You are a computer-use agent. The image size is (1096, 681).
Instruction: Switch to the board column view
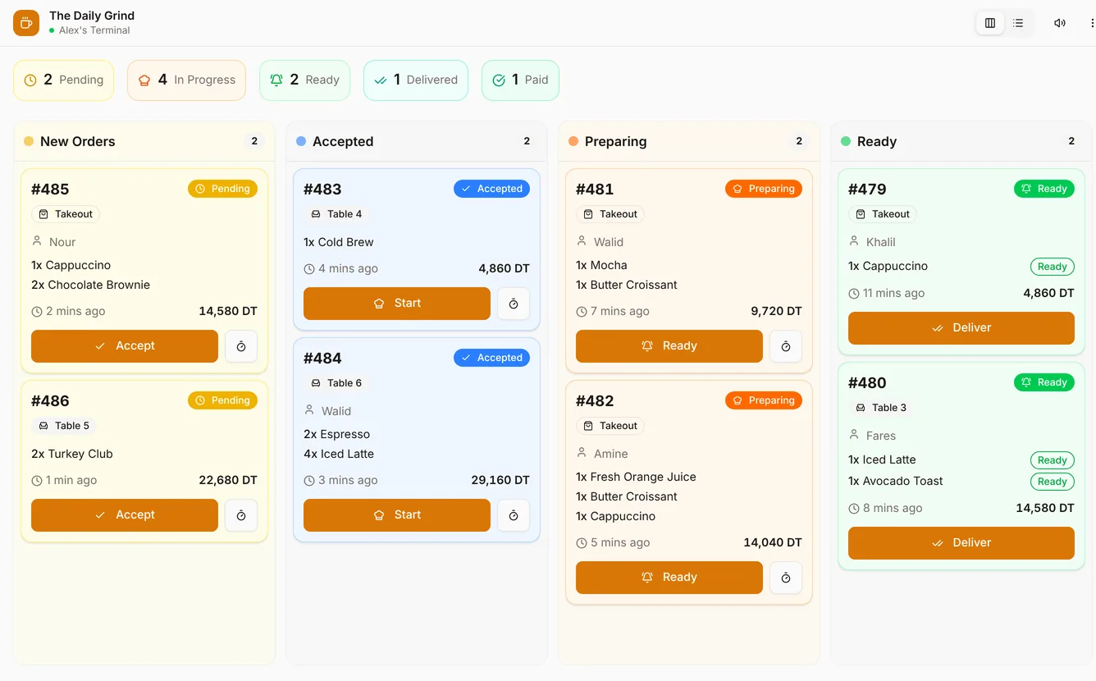[990, 23]
